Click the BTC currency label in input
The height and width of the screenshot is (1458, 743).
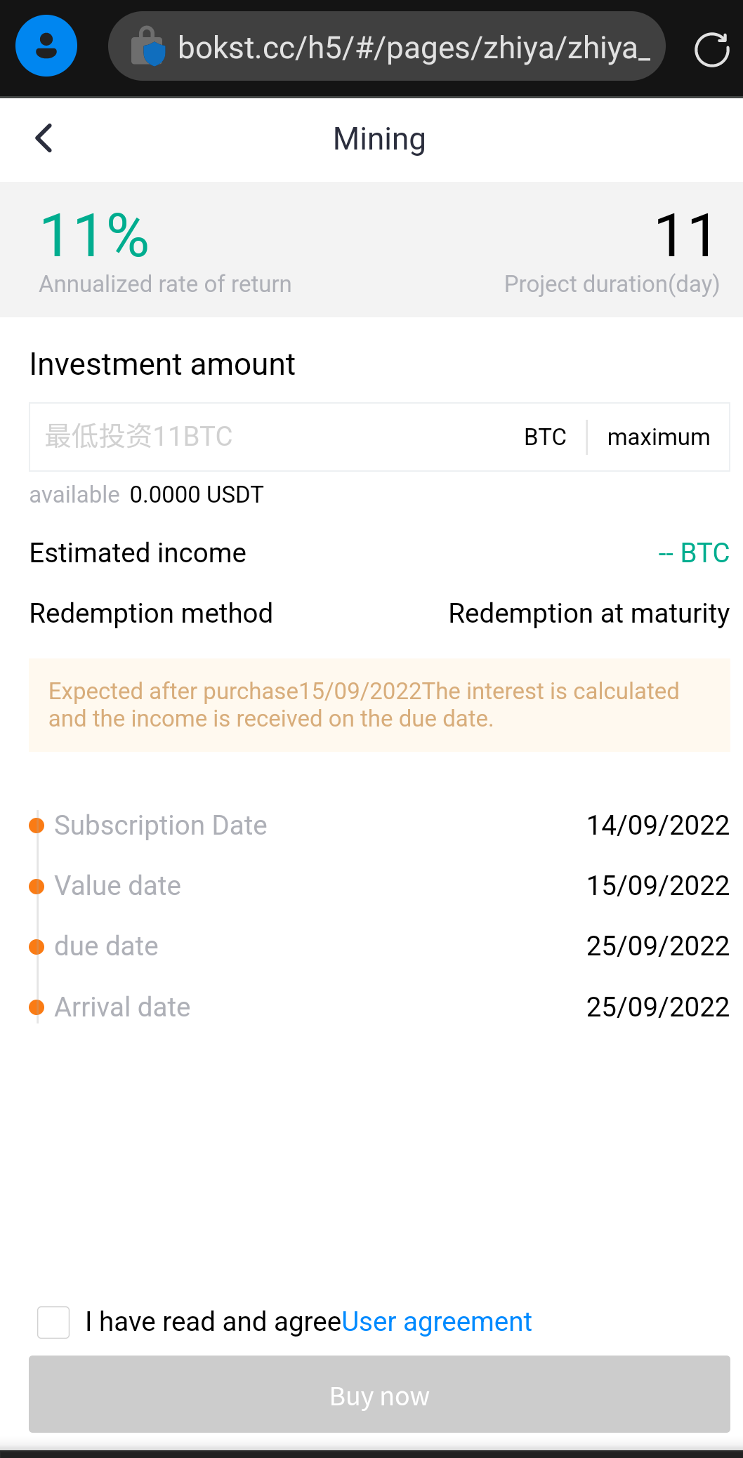[x=545, y=437]
